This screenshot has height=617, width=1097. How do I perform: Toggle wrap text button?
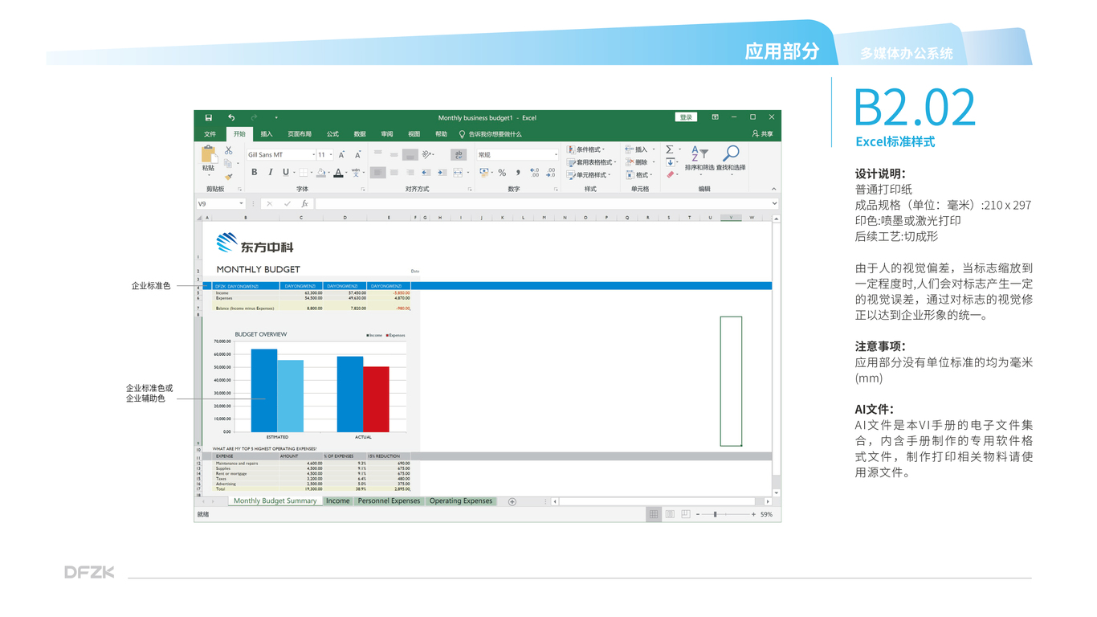point(459,154)
